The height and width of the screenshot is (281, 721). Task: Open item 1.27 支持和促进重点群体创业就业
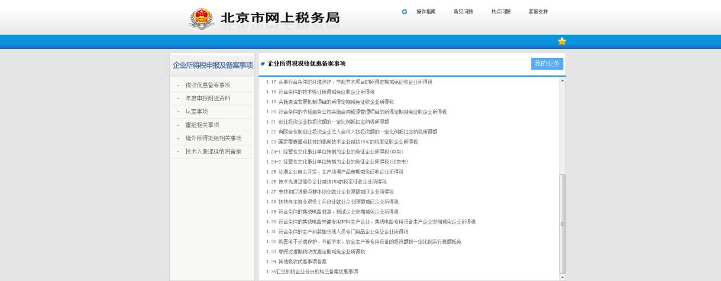point(330,192)
